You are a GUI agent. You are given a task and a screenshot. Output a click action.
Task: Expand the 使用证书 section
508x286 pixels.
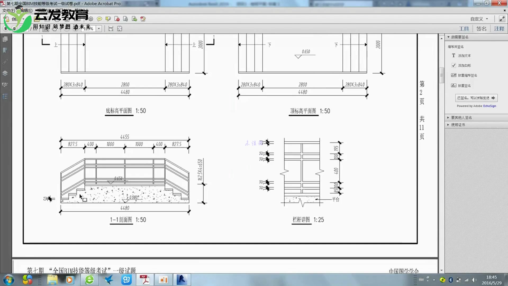click(458, 125)
